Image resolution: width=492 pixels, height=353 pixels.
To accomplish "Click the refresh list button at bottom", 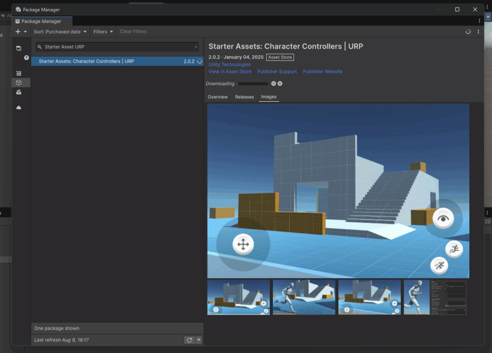I will pos(189,340).
